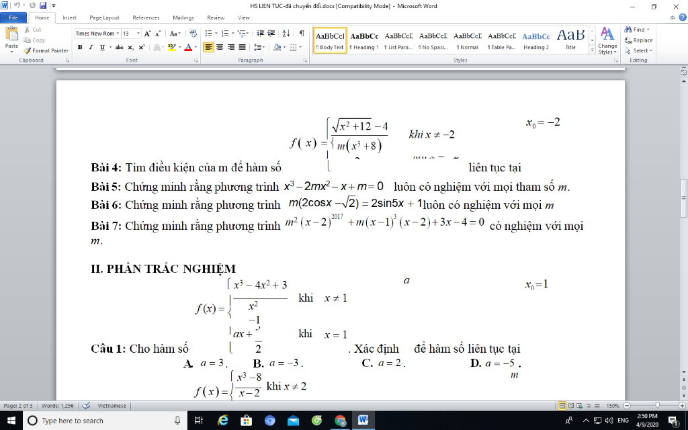The image size is (688, 430).
Task: Click the Paste clipboard icon
Action: pyautogui.click(x=11, y=34)
